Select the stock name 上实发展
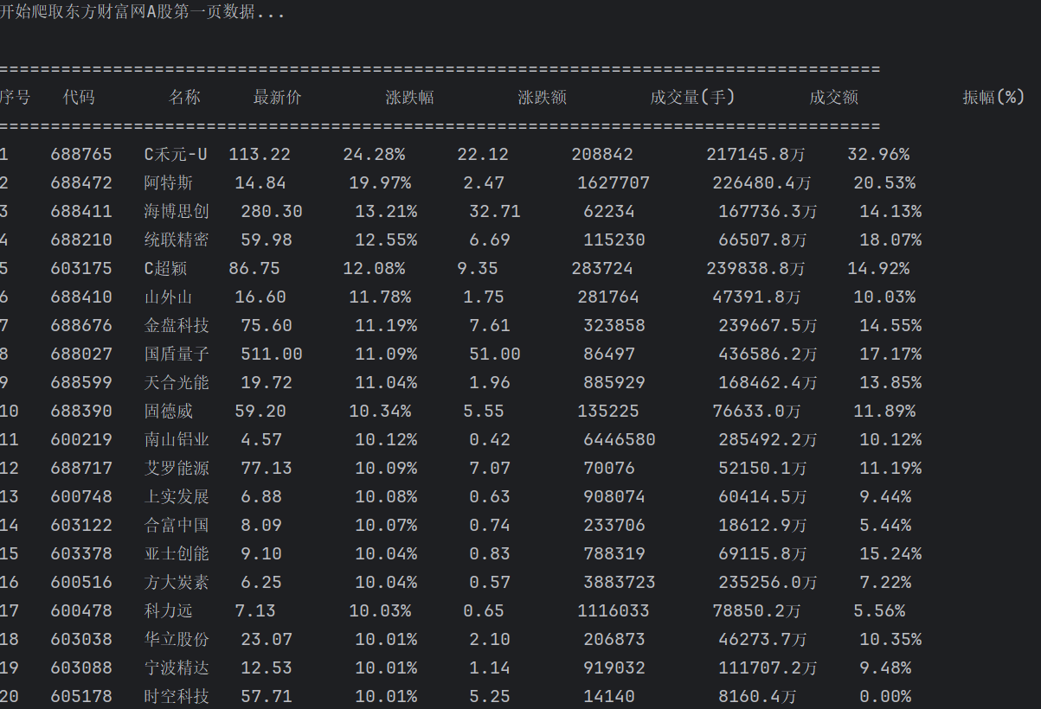Screen dimensions: 1041x709 coord(177,497)
